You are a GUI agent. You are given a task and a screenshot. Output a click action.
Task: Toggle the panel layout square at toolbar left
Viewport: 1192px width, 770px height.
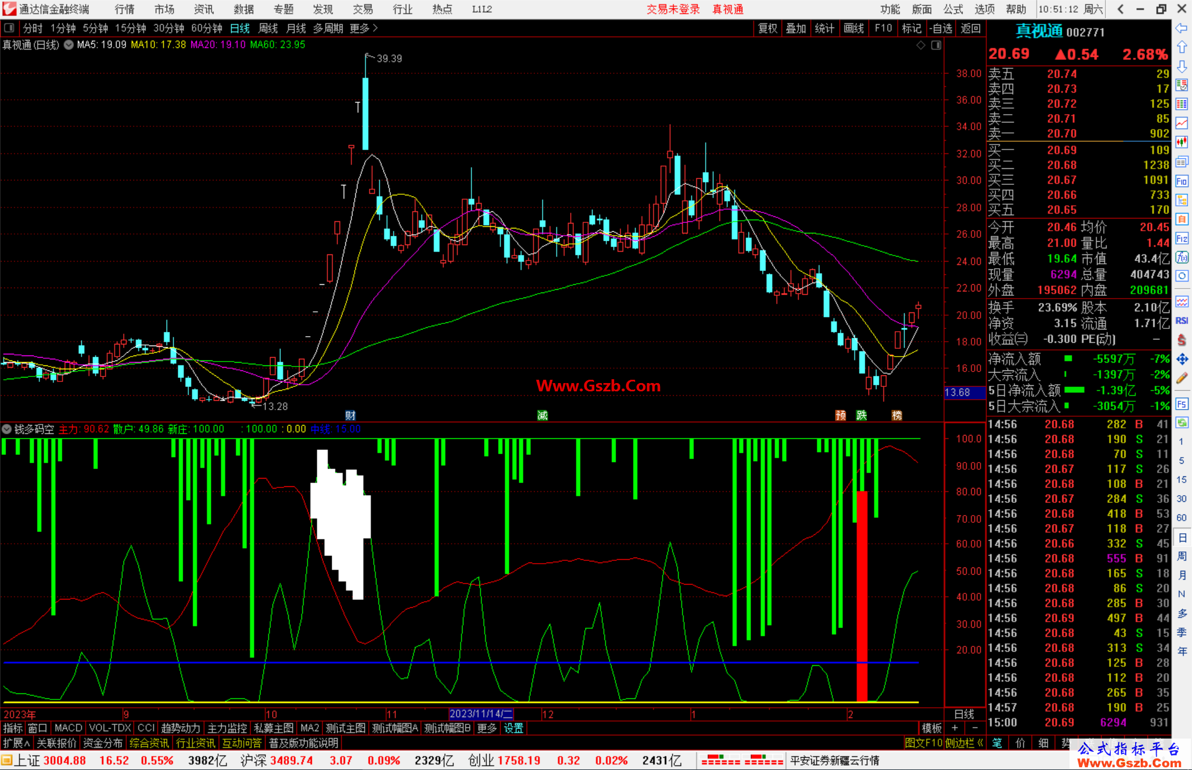9,28
